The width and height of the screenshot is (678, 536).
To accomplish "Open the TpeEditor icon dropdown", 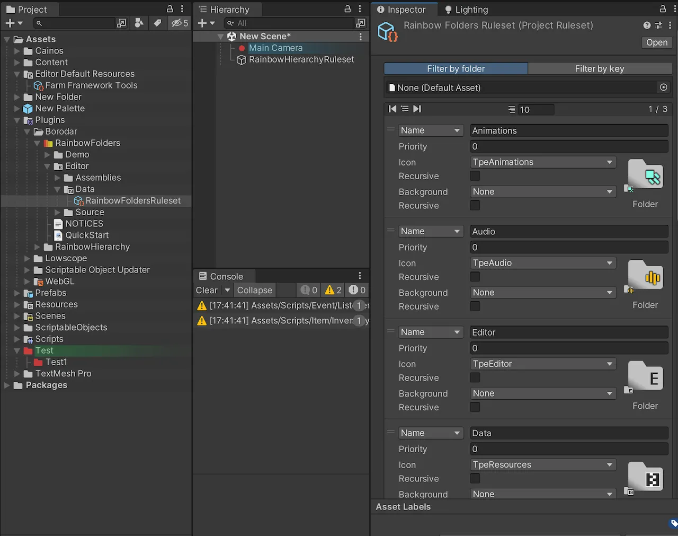I will point(543,364).
